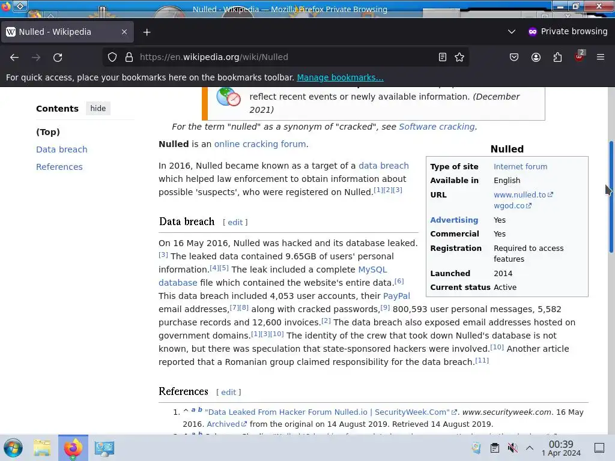
Task: Jump to backlink 'a' in reference 1
Action: (x=193, y=409)
